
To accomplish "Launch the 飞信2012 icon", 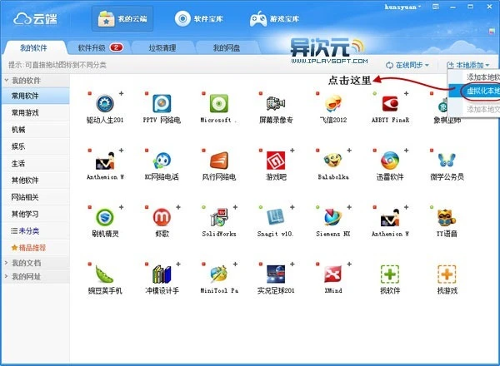I will (332, 103).
